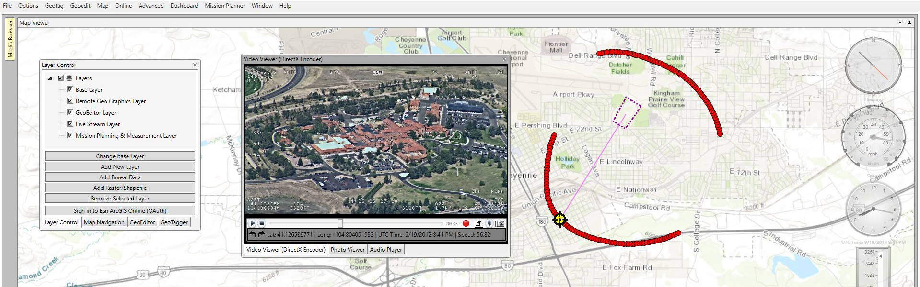The image size is (920, 287).
Task: Click the Add Raster/Shapefile button
Action: (x=120, y=188)
